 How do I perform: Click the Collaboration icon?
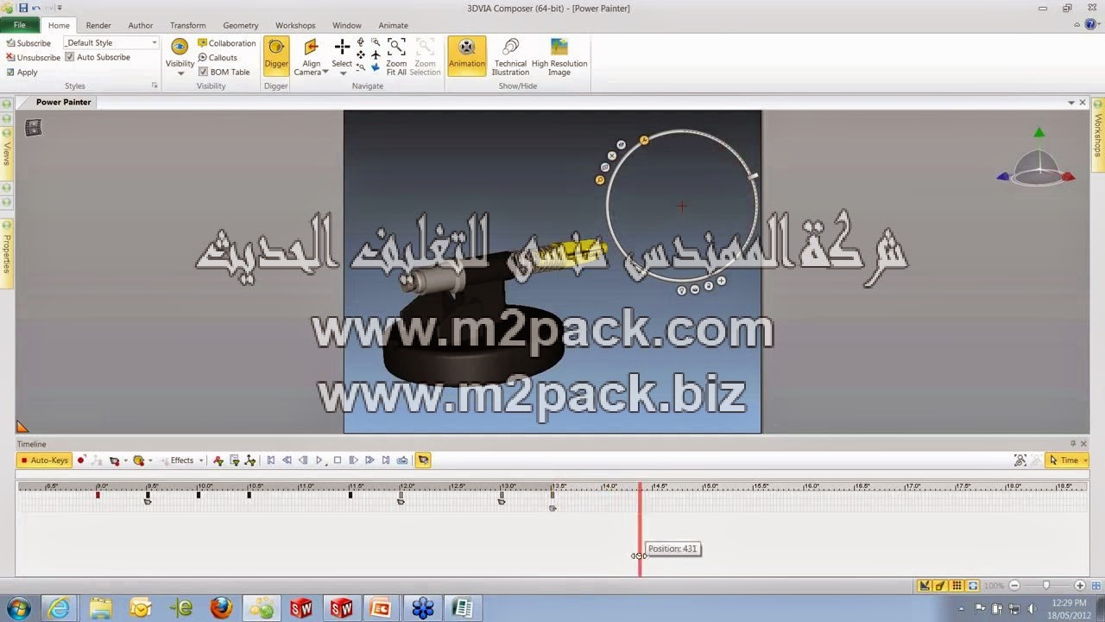pos(203,43)
